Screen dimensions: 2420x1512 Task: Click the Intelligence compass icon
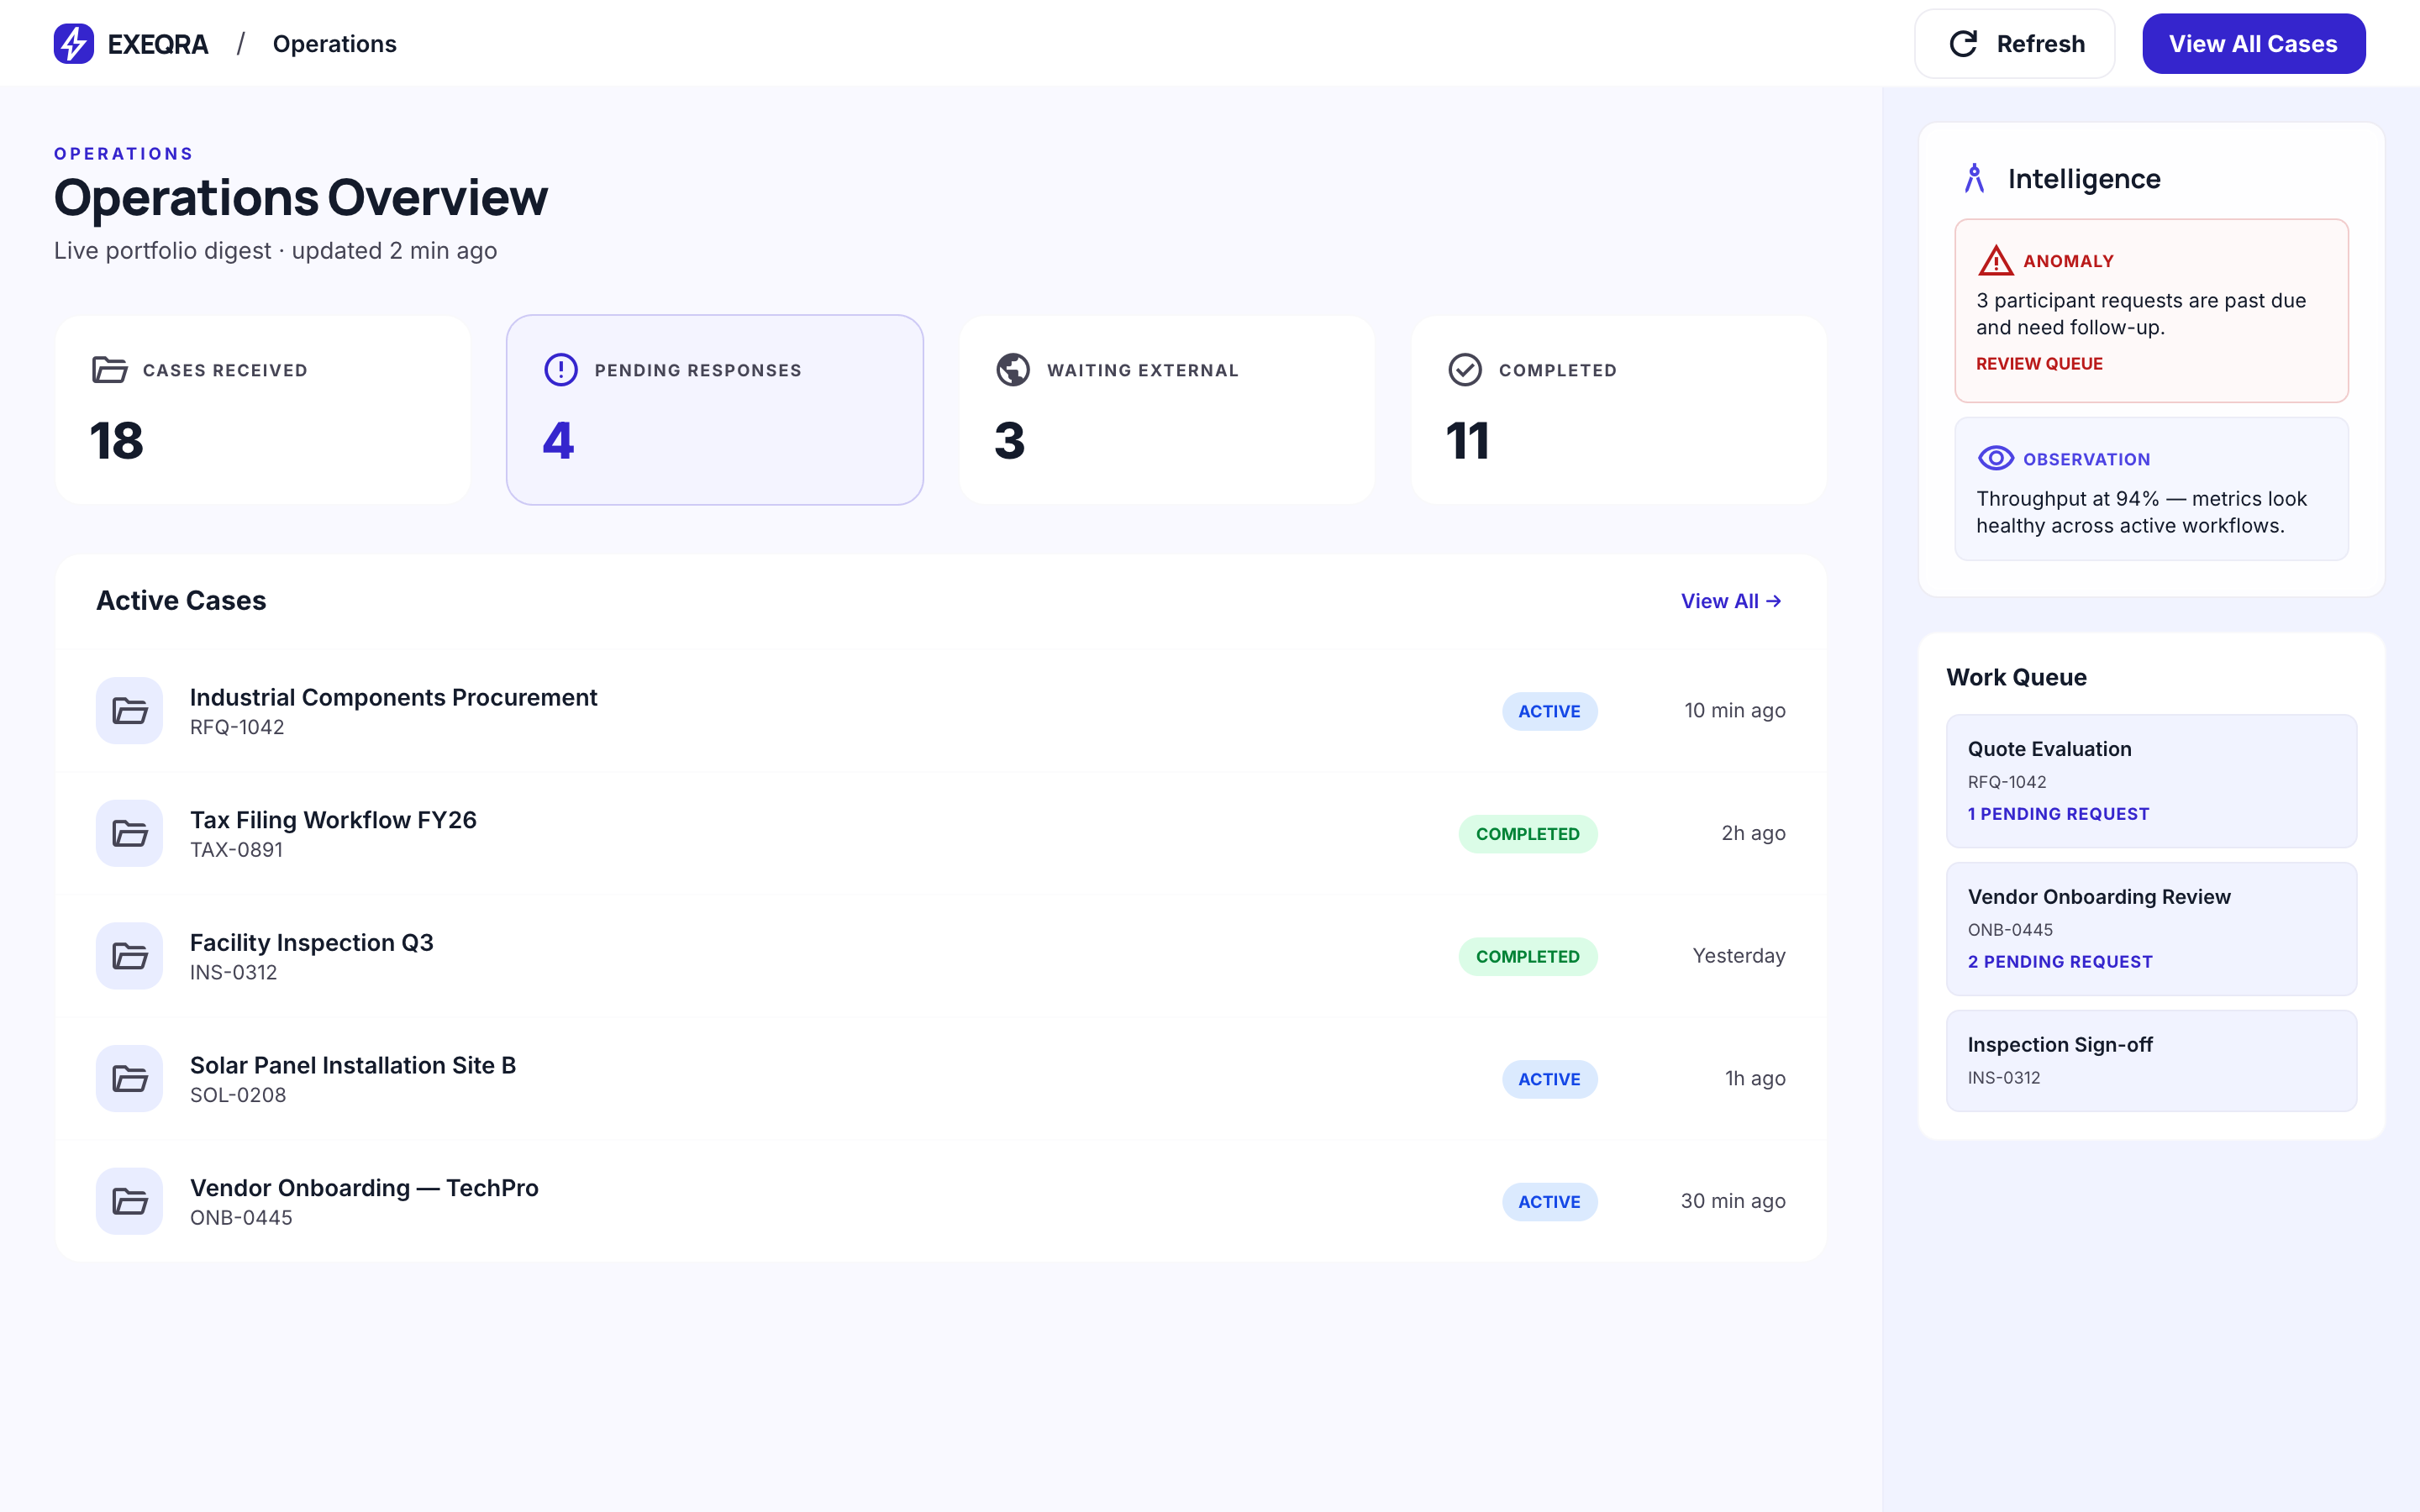tap(1974, 179)
